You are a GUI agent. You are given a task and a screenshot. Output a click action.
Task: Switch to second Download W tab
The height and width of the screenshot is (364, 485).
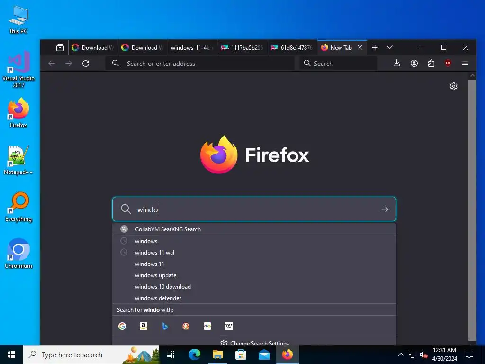[143, 48]
